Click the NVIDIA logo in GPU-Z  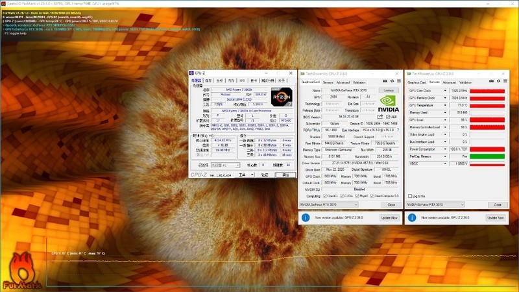tap(388, 104)
